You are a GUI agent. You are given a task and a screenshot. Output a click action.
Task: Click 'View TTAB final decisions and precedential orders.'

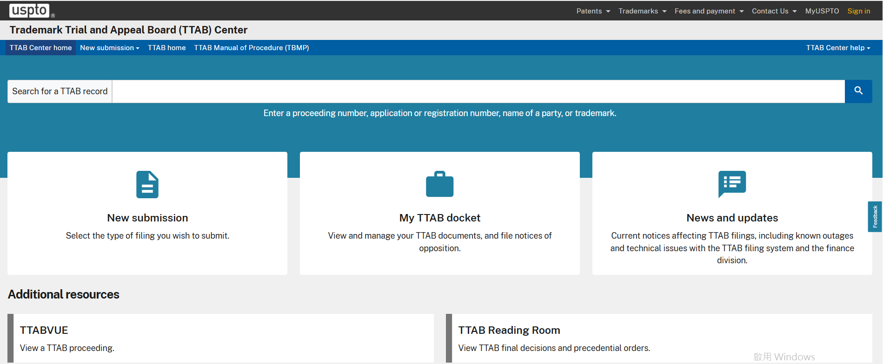(x=554, y=348)
